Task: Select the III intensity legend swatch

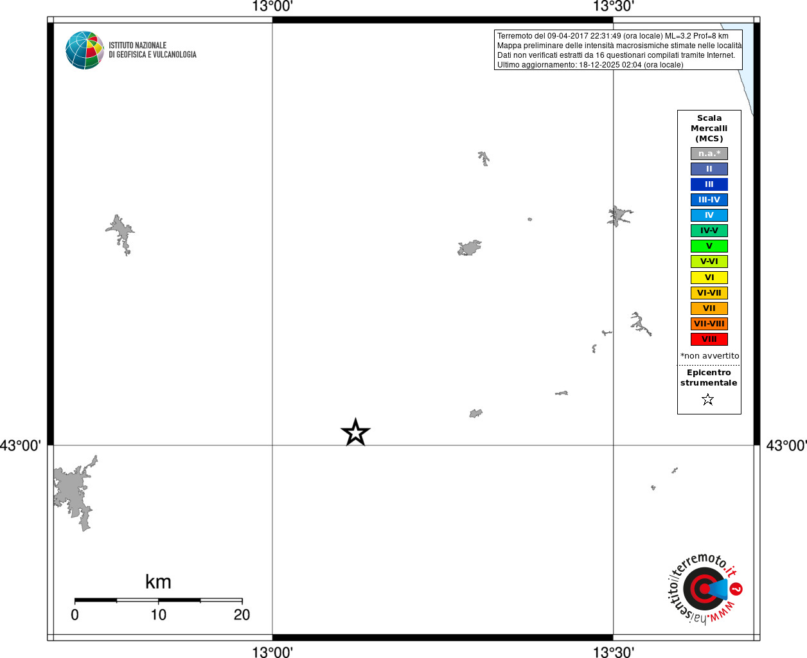Action: [709, 184]
